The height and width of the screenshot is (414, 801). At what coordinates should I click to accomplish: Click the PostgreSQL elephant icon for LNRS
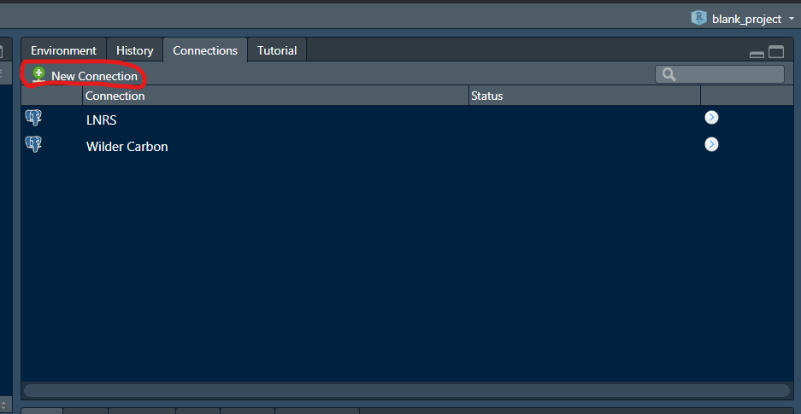[x=33, y=118]
